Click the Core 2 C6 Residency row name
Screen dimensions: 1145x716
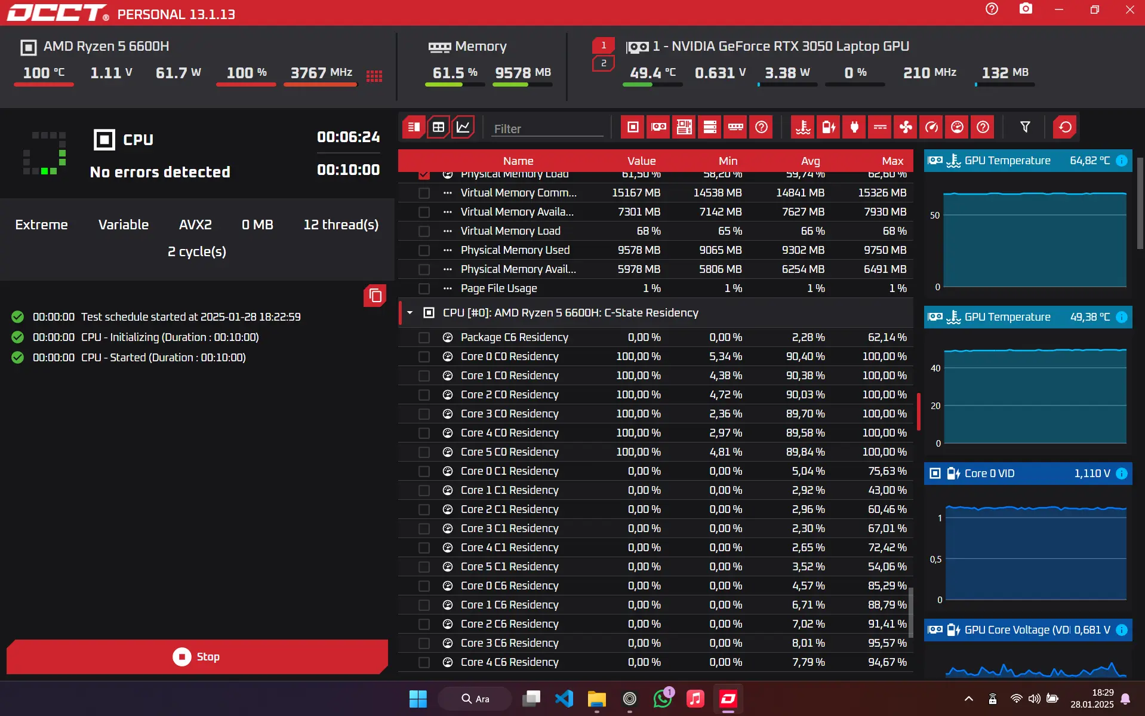(x=509, y=624)
